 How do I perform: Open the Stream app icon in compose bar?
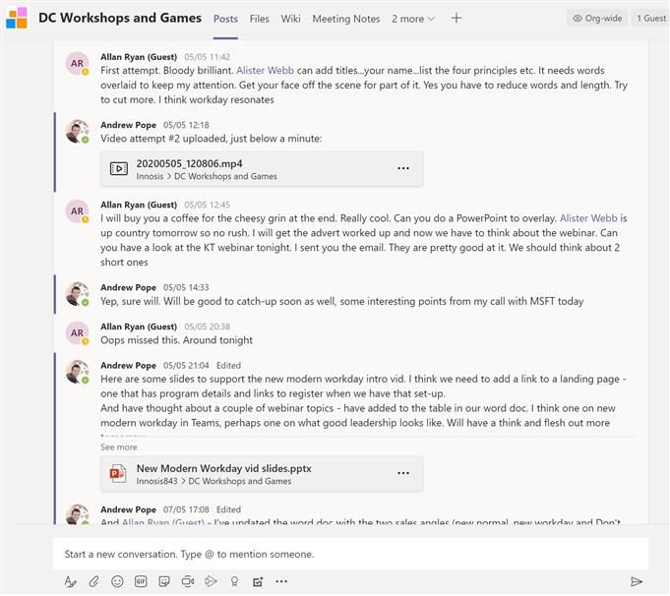[211, 581]
